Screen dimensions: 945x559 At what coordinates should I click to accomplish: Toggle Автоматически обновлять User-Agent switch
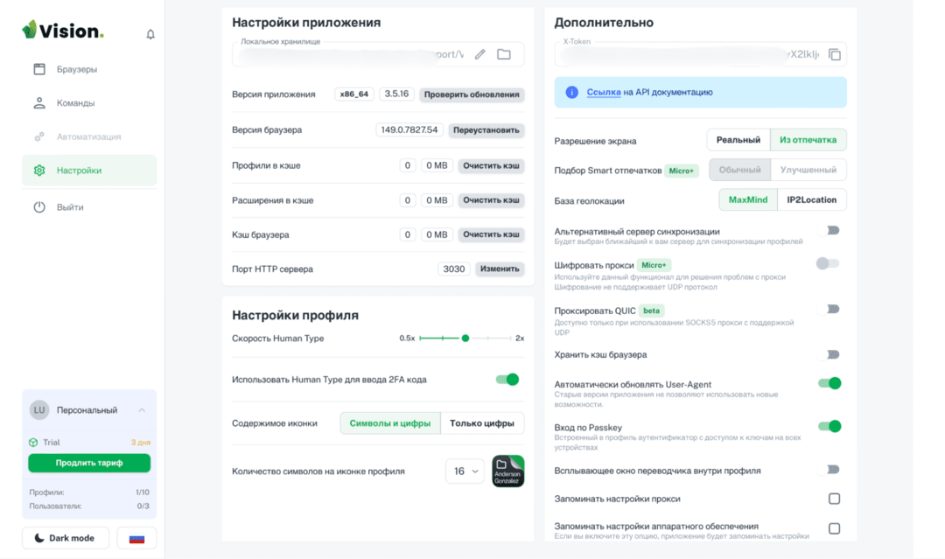(829, 383)
